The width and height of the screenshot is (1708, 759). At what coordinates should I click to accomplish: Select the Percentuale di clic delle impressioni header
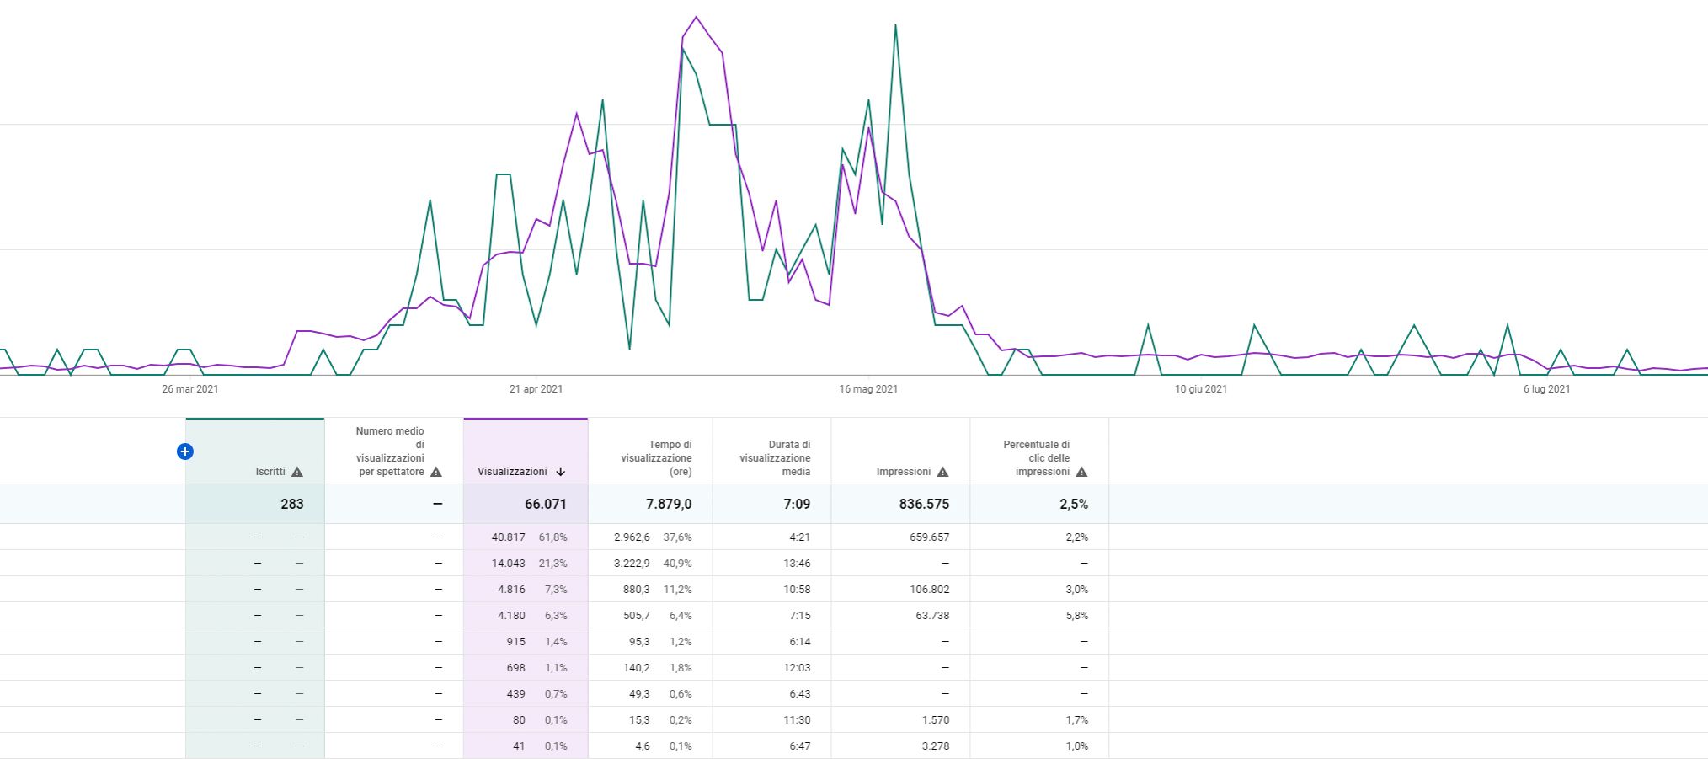tap(1039, 451)
